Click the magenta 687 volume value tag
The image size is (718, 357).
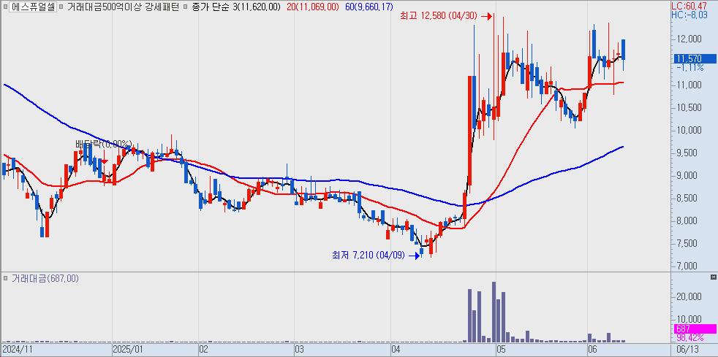695,329
